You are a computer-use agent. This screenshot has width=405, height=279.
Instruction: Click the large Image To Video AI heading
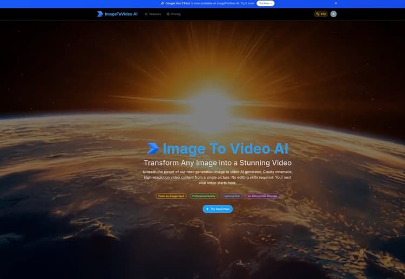(225, 149)
